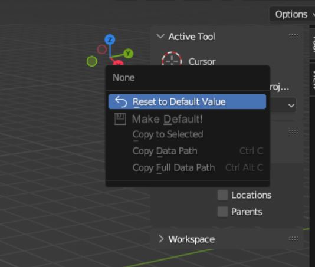
Task: Click the Active Tool panel drag grip
Action: (x=293, y=37)
